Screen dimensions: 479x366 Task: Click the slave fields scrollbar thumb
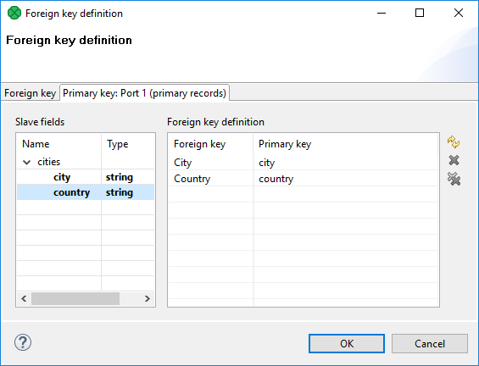point(75,298)
